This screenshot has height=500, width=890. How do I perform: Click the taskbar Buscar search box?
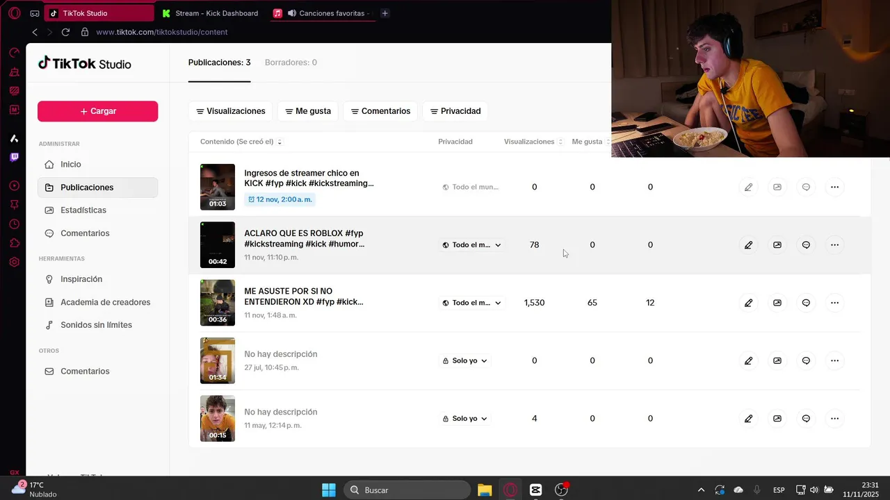point(407,490)
